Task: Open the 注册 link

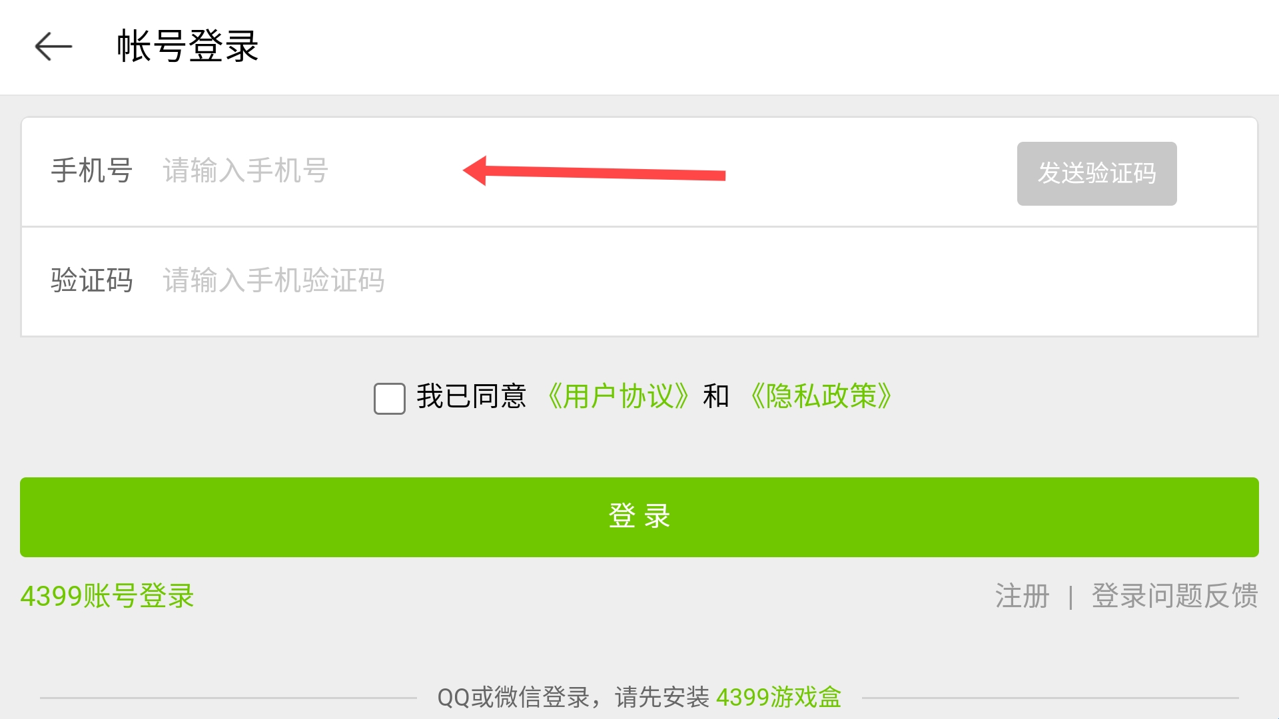Action: point(1022,596)
